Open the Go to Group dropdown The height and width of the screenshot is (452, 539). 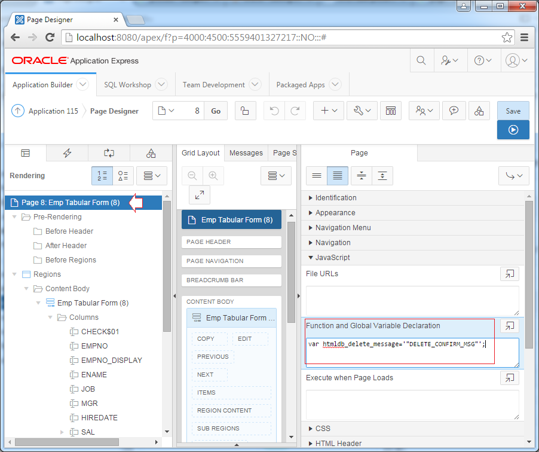tap(514, 176)
